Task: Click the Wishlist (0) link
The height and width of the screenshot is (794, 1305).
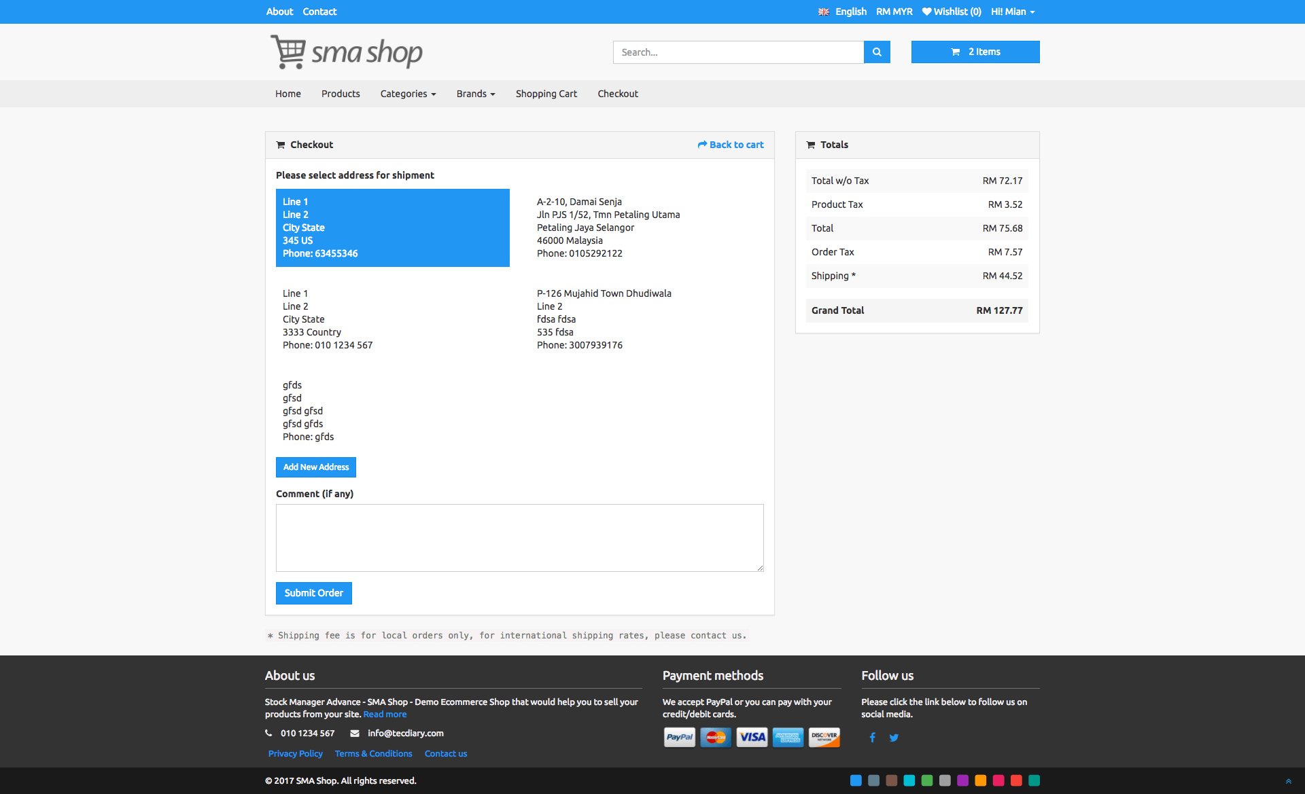Action: pyautogui.click(x=952, y=12)
